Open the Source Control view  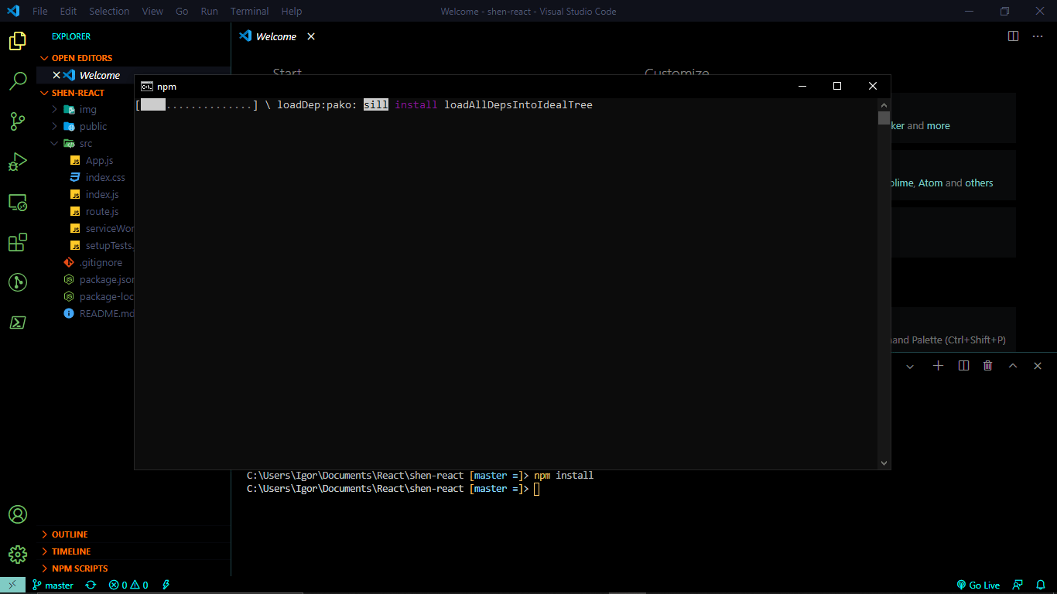(18, 121)
